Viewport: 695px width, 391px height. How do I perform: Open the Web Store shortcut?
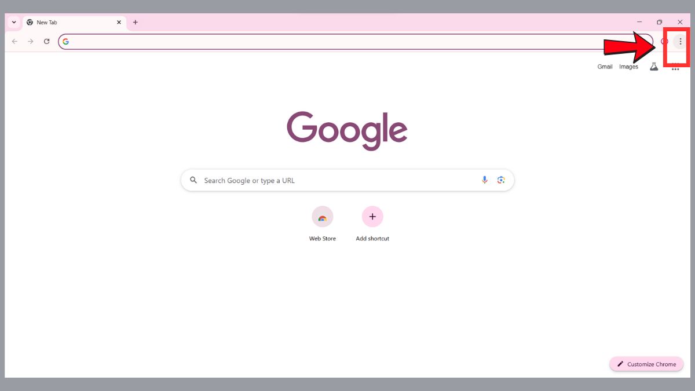point(323,224)
